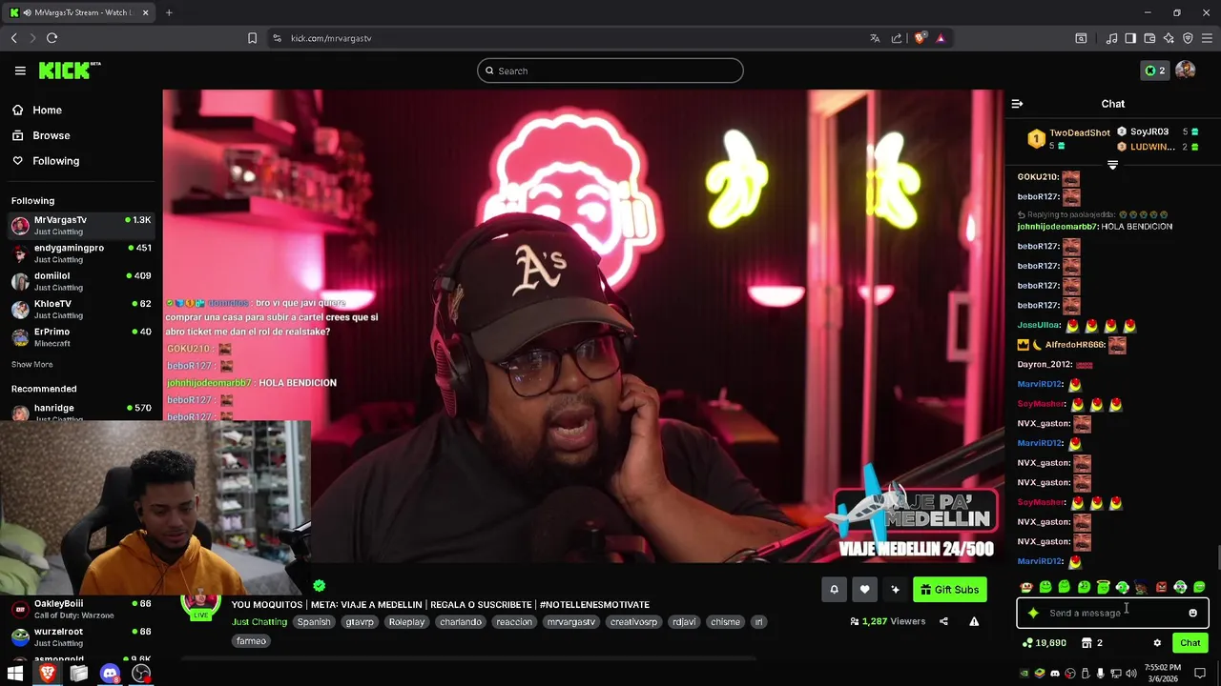
Task: Open the Brave VPN shield icon
Action: coord(1188,38)
